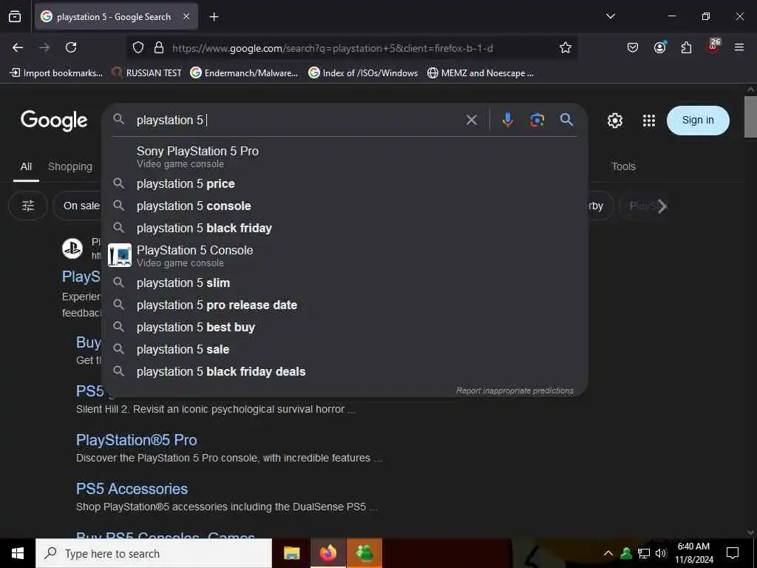757x568 pixels.
Task: Choose the playstation 5 slim suggestion
Action: pos(344,283)
